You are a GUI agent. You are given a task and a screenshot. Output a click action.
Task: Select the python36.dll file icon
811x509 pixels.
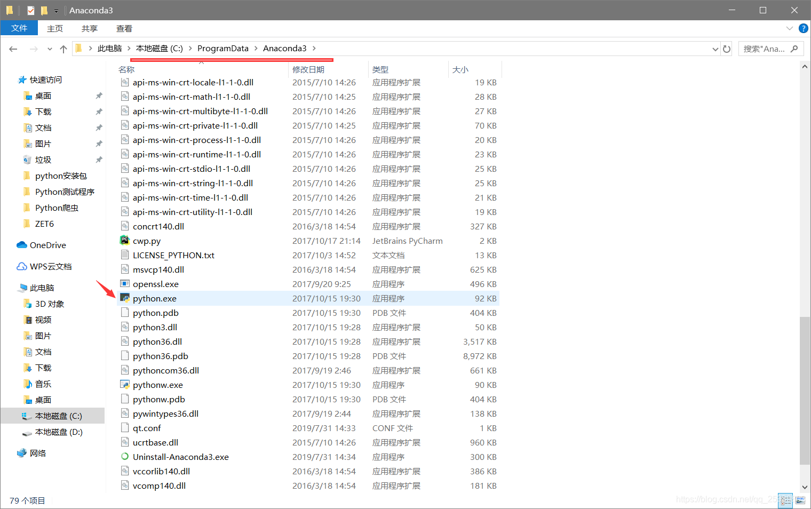pos(125,341)
